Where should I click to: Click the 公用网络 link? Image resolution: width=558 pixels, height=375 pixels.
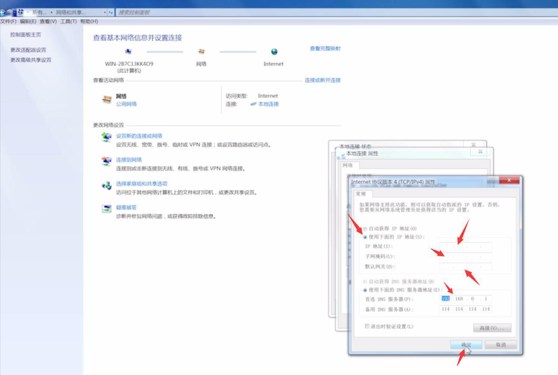(127, 104)
